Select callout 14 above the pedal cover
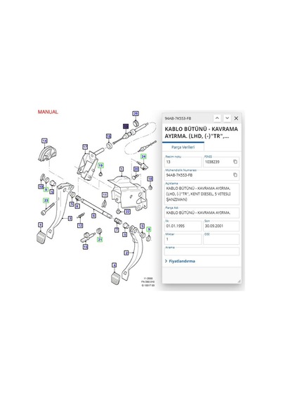 tap(45, 141)
